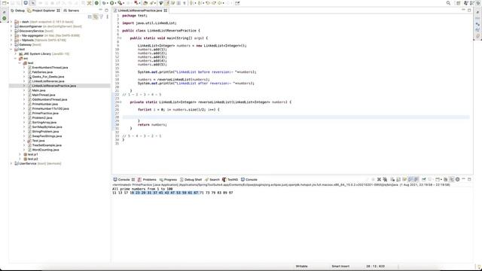Expand the dash project node
Screen dimensions: 482x271
tap(11, 22)
